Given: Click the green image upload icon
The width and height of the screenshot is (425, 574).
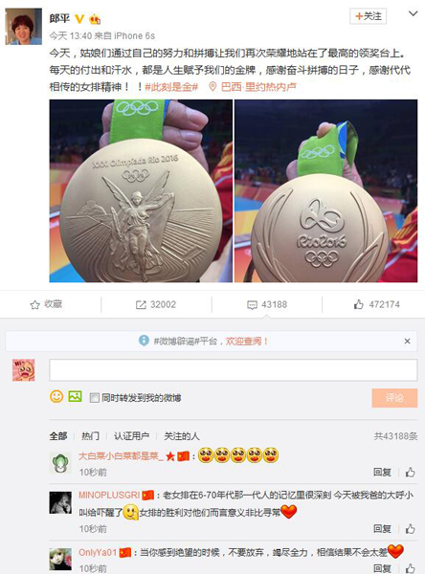Looking at the screenshot, I should click(75, 396).
